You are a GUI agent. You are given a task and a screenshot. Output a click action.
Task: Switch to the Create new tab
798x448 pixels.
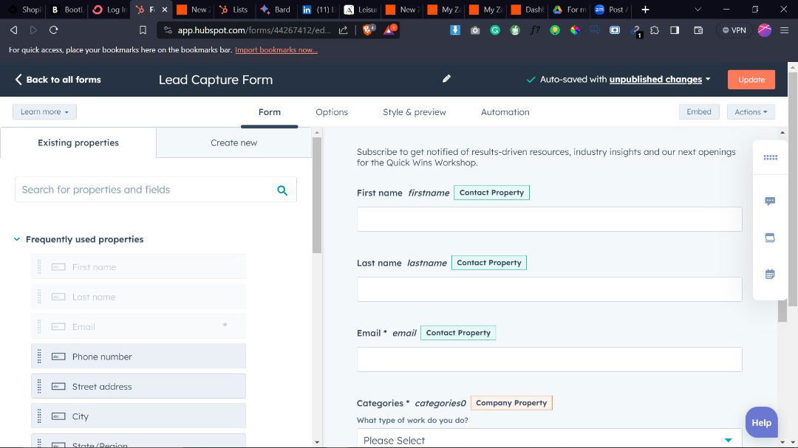(x=233, y=142)
